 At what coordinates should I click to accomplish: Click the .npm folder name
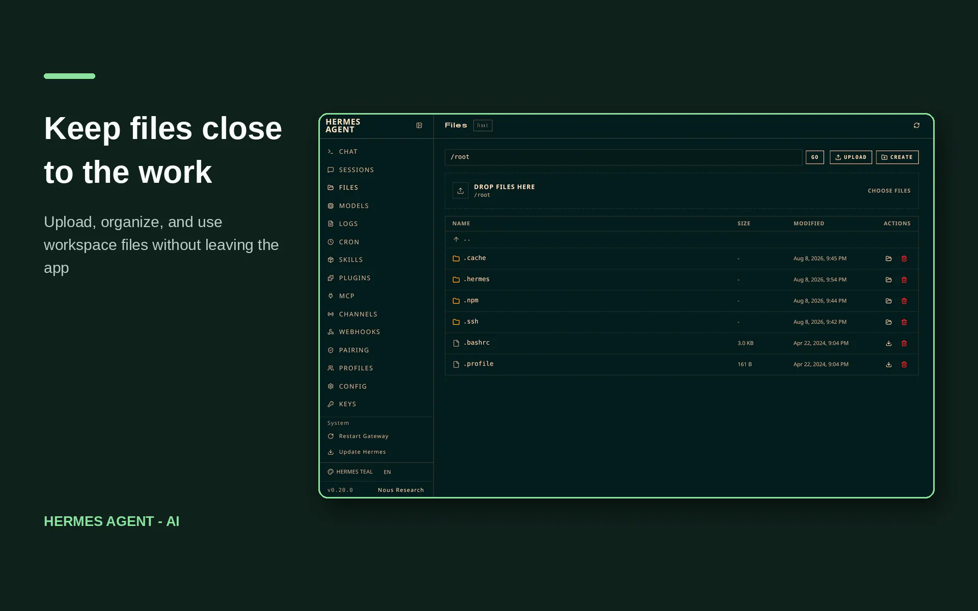(x=471, y=300)
